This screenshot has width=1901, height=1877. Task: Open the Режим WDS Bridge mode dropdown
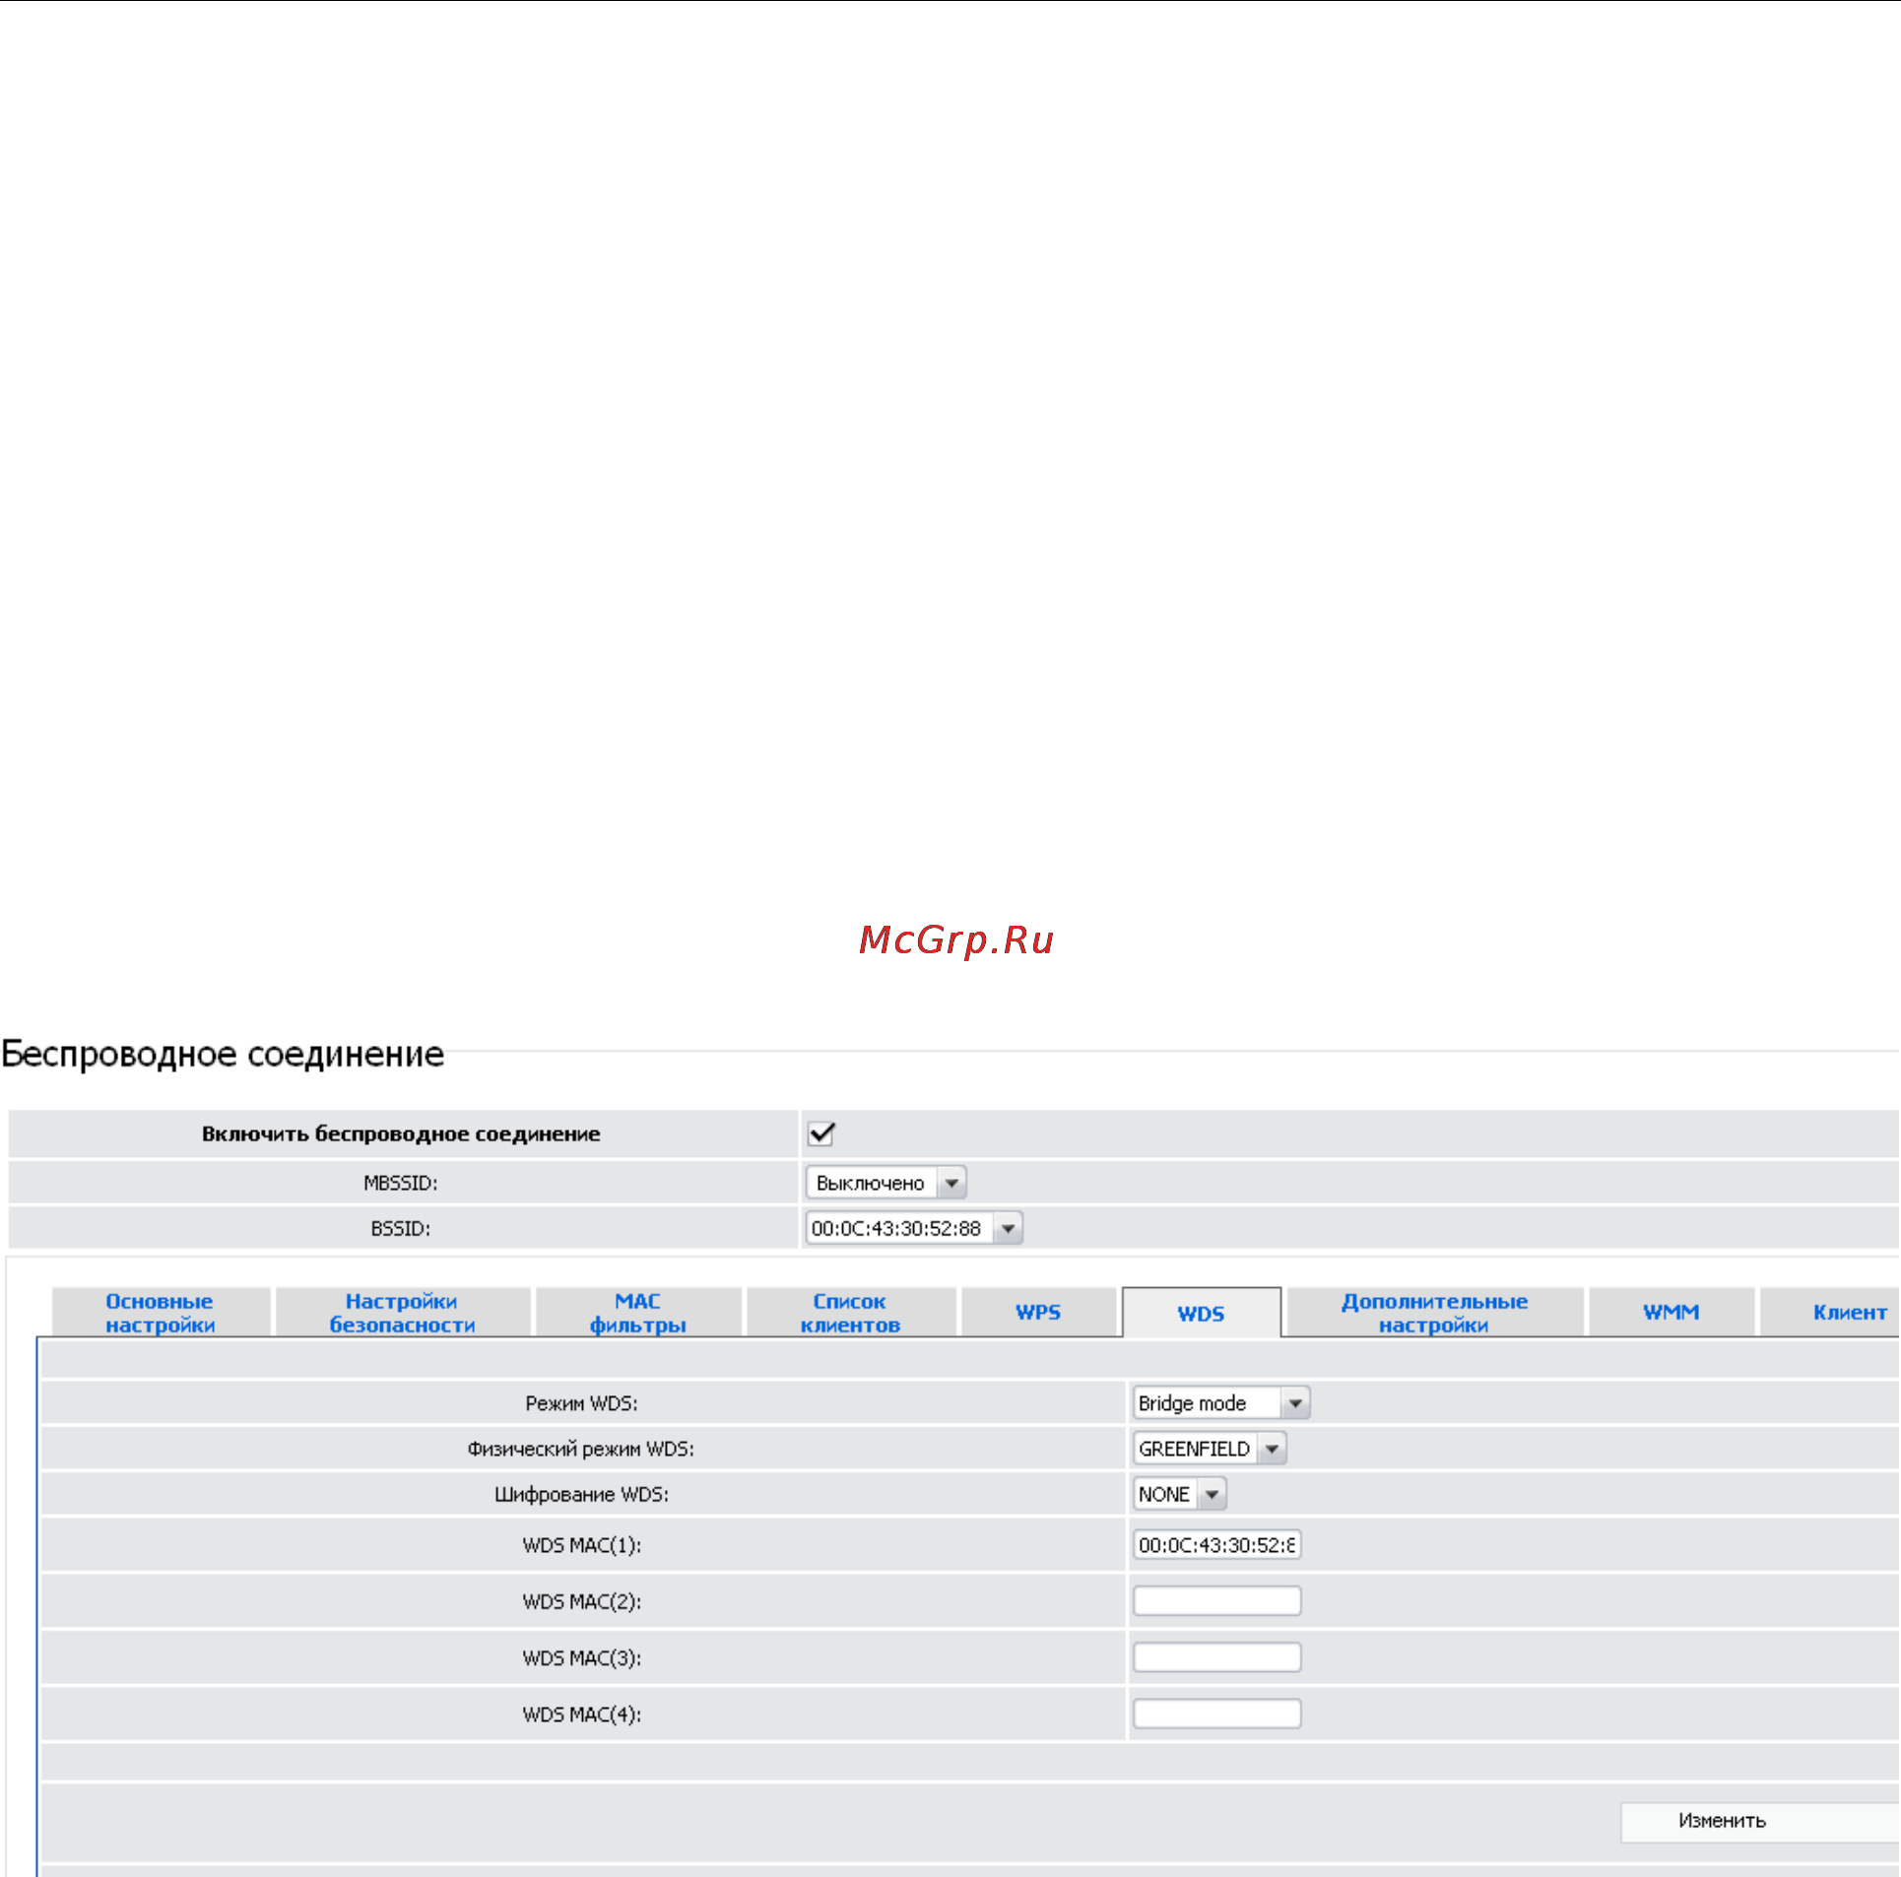tap(1220, 1402)
